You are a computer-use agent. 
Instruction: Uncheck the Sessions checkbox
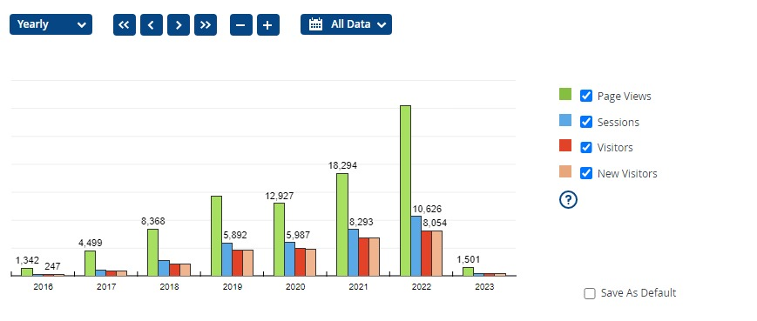tap(585, 122)
